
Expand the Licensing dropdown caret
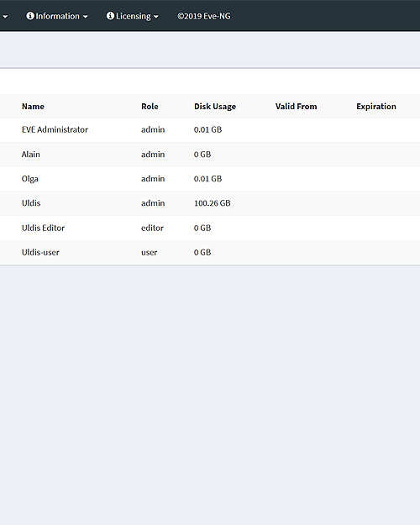point(156,17)
